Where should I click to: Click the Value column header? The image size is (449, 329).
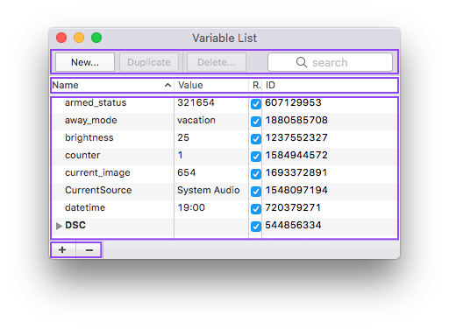(x=211, y=85)
